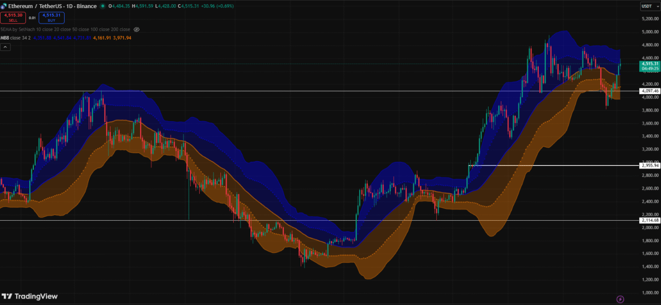This screenshot has height=305, width=661.
Task: Click MBB orange value 4,161.91
Action: [x=102, y=38]
